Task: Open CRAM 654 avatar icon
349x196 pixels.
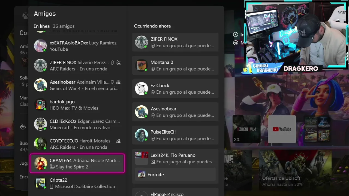Action: tap(40, 163)
